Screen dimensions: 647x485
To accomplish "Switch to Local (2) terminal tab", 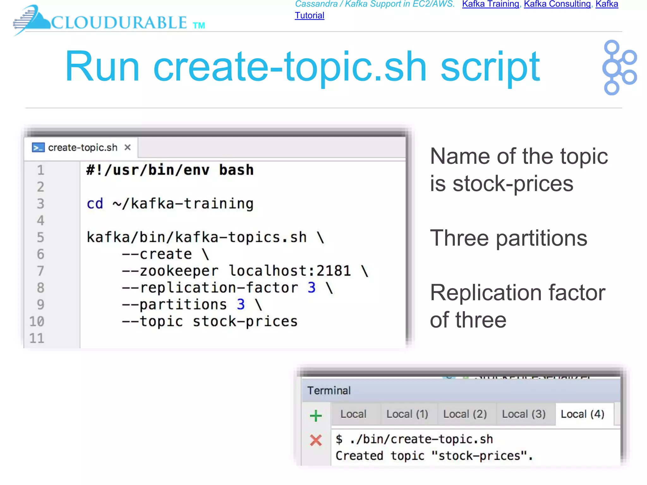I will [x=465, y=414].
